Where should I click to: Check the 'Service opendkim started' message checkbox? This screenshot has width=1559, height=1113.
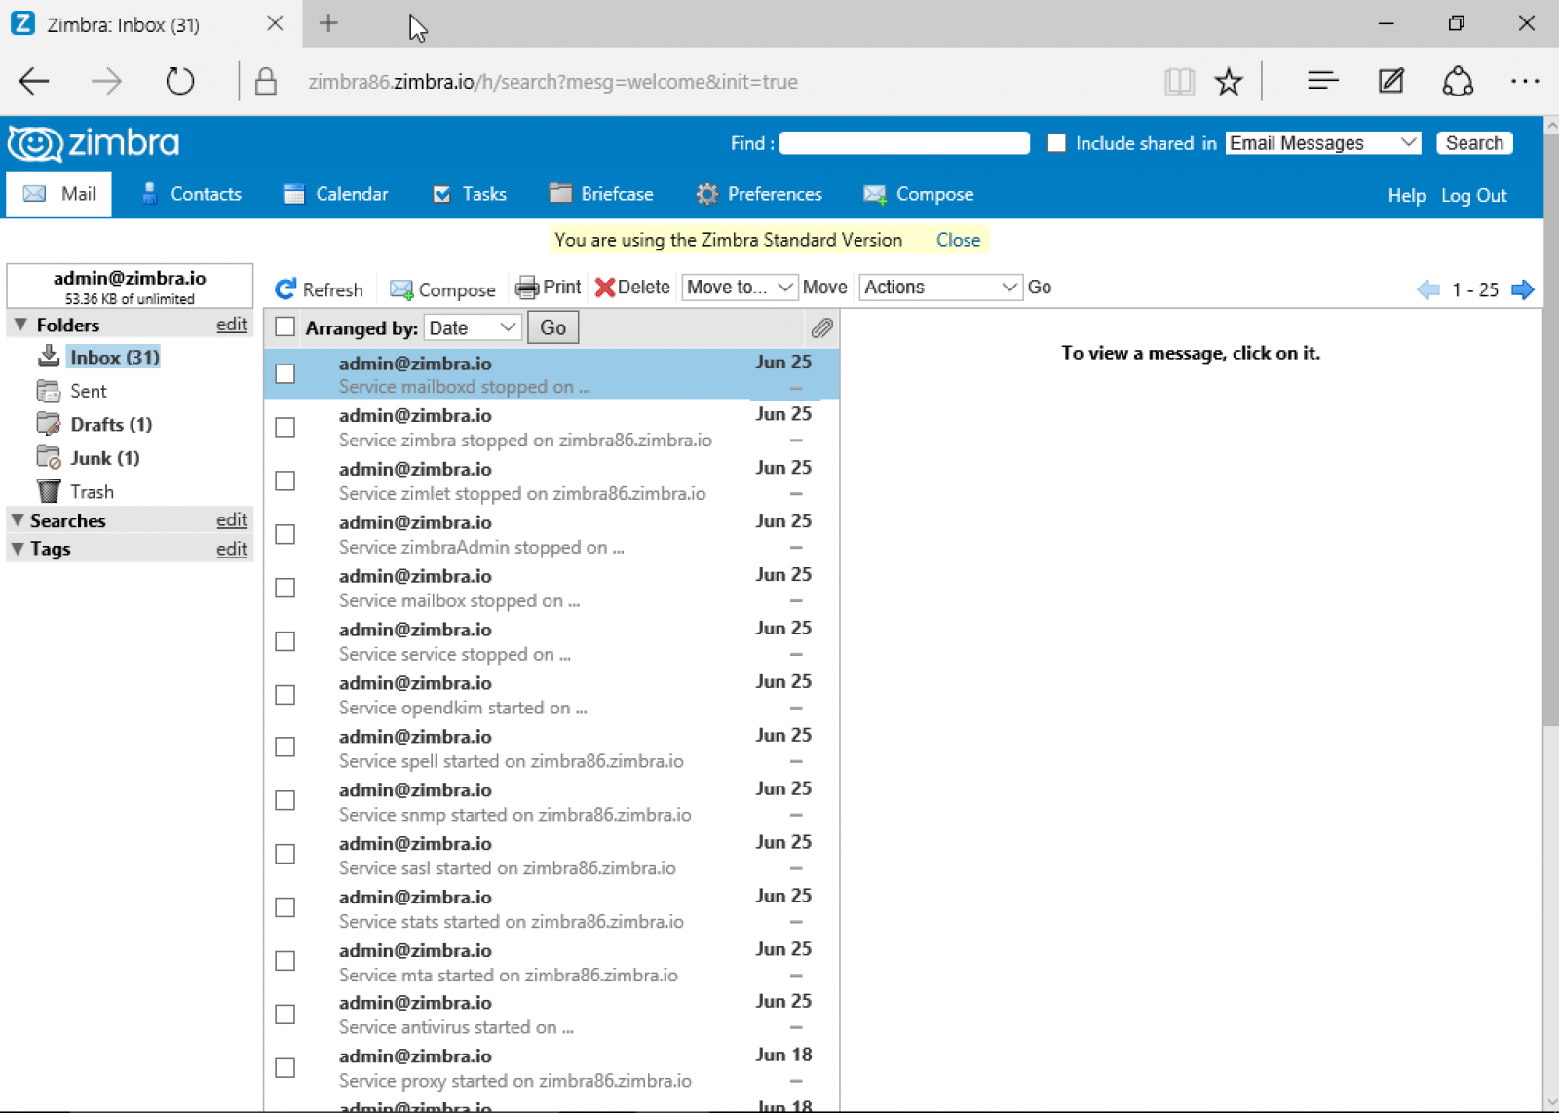coord(285,695)
